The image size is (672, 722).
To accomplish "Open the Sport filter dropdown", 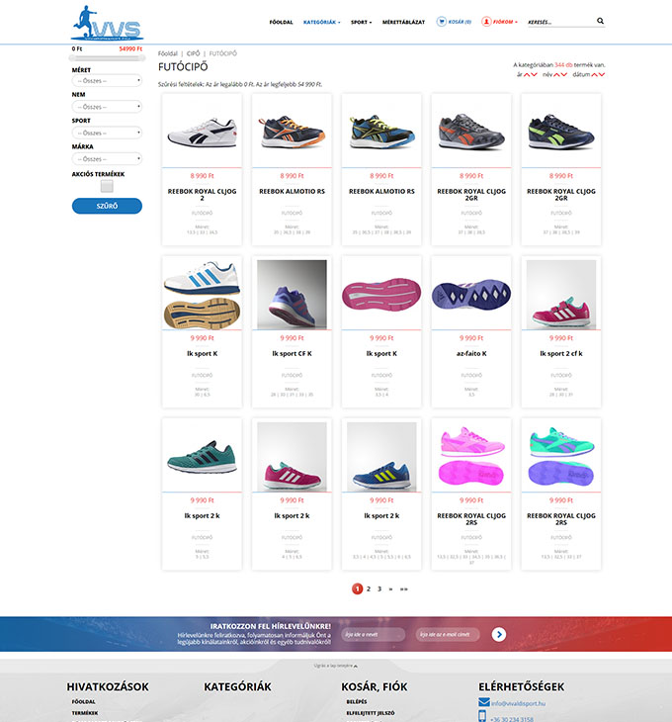I will pyautogui.click(x=107, y=133).
